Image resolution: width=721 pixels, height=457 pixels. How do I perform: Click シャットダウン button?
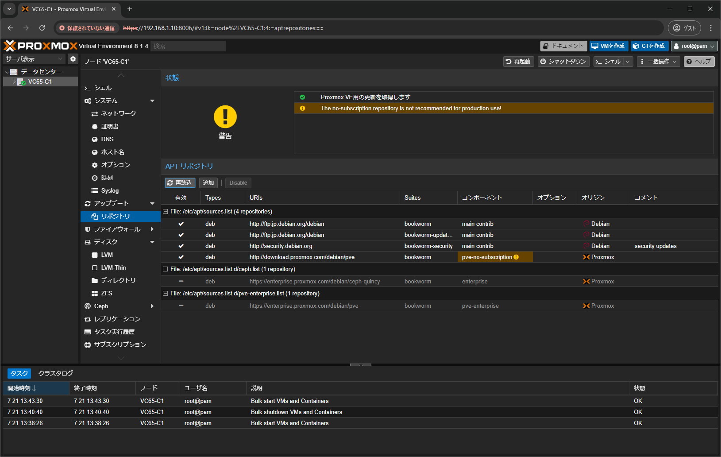[x=564, y=62]
